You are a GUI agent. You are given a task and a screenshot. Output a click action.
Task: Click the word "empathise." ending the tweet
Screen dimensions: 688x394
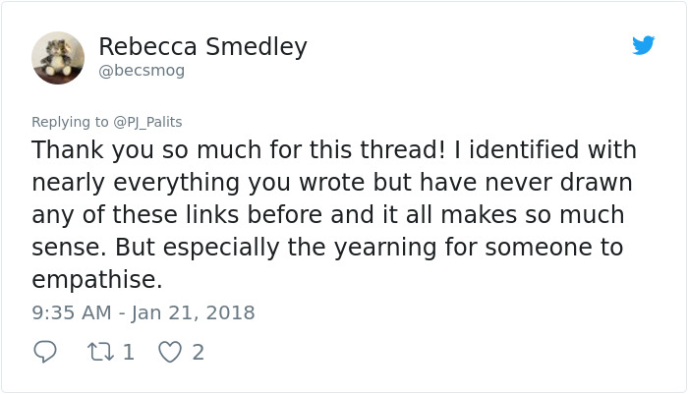[96, 280]
